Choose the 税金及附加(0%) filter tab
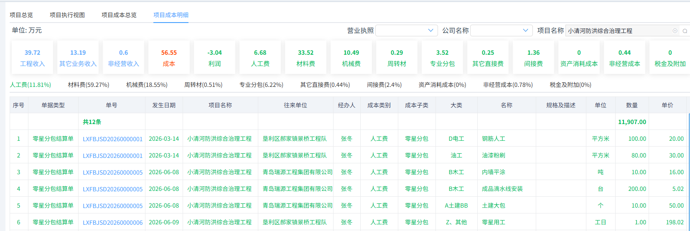Viewport: 690px width, 231px height. pyautogui.click(x=570, y=85)
